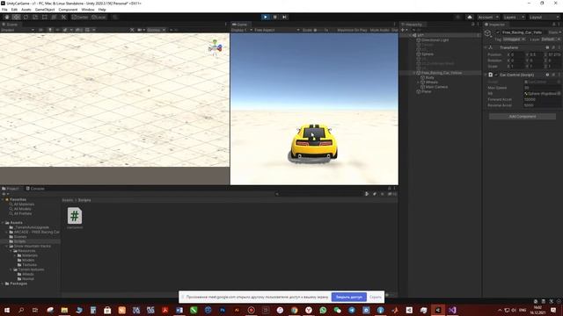Open the GameObject menu
This screenshot has width=563, height=316.
45,10
